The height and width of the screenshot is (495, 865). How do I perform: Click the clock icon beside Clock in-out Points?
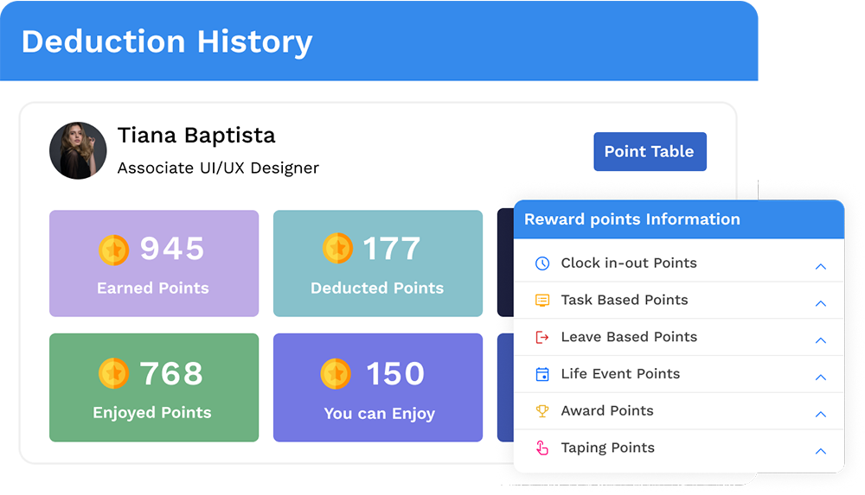point(542,263)
